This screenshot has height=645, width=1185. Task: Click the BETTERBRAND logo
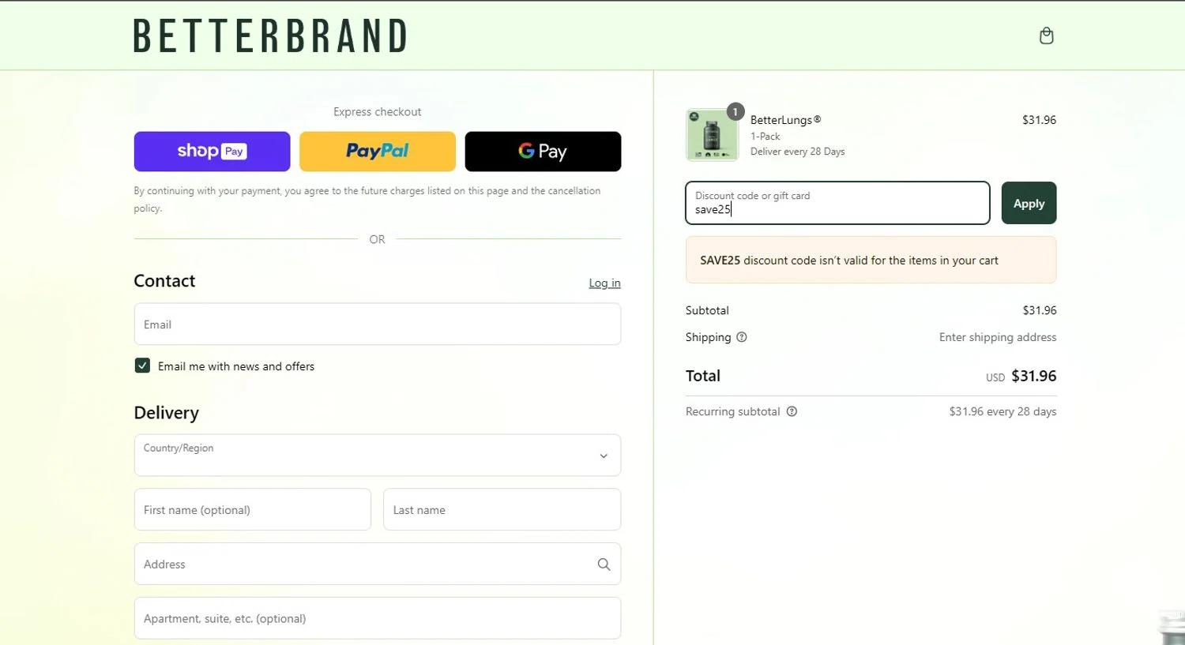[270, 36]
